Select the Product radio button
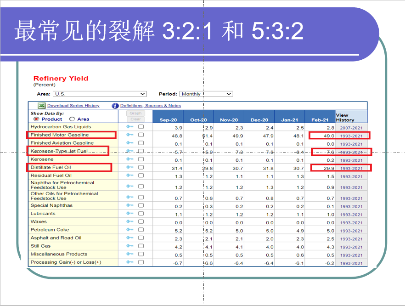This screenshot has width=405, height=306. tap(36, 119)
